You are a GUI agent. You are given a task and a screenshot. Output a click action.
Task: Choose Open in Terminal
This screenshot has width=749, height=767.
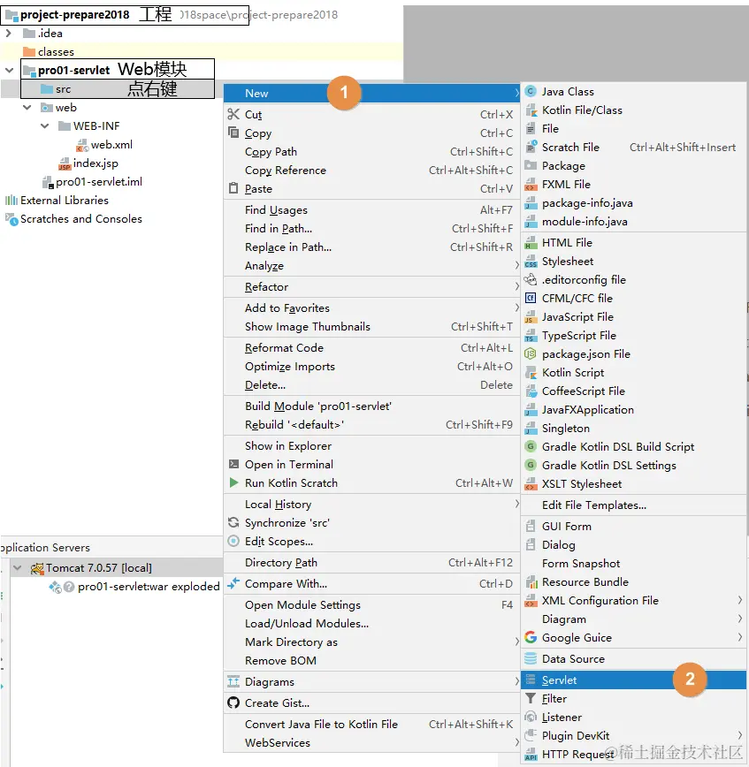pyautogui.click(x=371, y=464)
